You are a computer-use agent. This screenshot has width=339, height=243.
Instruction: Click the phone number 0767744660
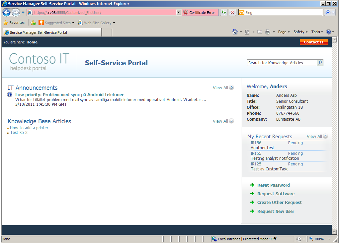pos(288,113)
